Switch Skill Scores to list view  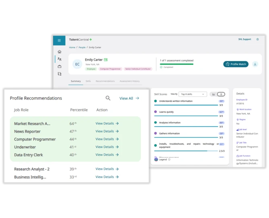(221, 94)
